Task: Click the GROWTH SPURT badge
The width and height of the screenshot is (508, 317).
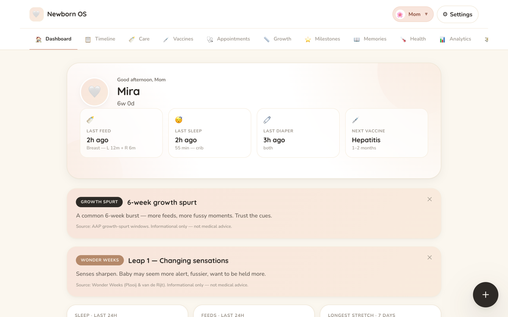Action: [99, 202]
